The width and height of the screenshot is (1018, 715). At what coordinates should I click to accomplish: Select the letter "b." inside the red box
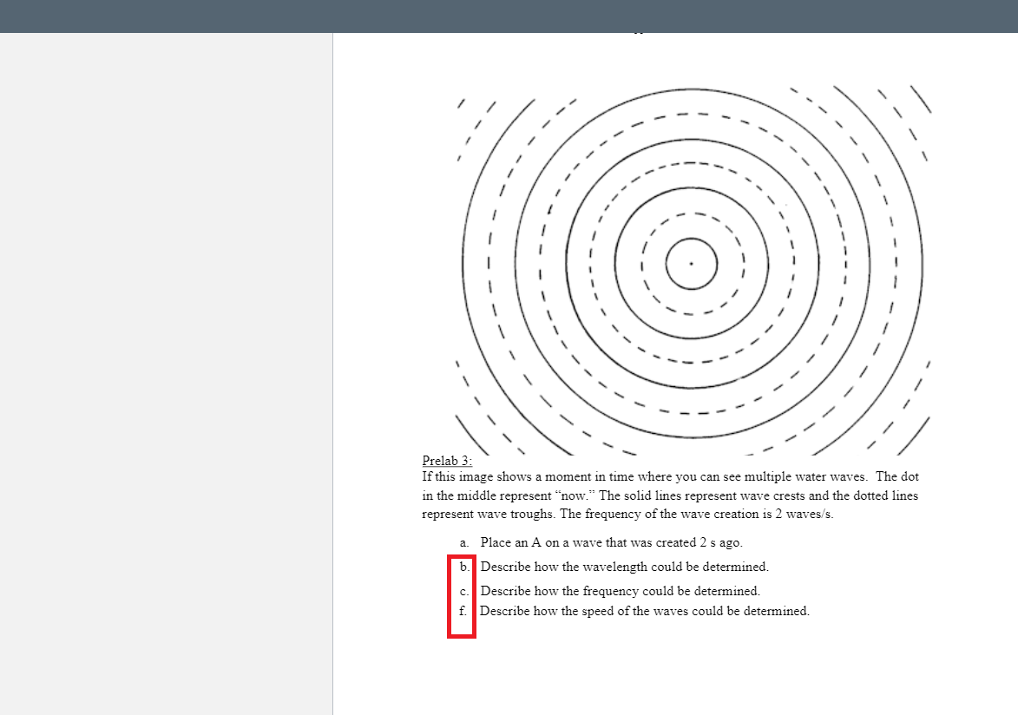(x=464, y=567)
